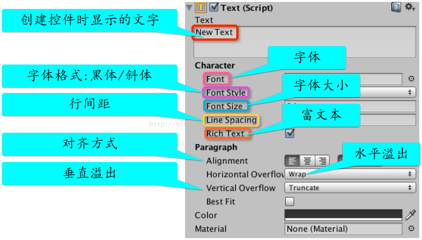Viewport: 422px width, 240px height.
Task: Select left horizontal alignment
Action: (x=292, y=161)
